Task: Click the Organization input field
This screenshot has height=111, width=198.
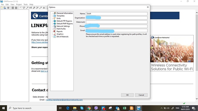Action: (117, 18)
